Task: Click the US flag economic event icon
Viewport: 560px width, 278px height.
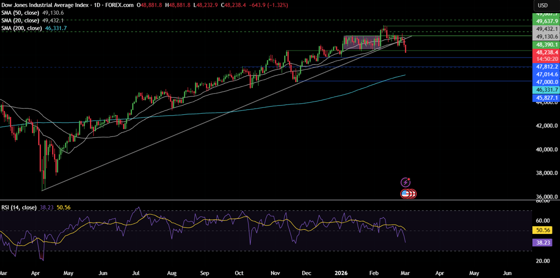Action: (x=405, y=194)
